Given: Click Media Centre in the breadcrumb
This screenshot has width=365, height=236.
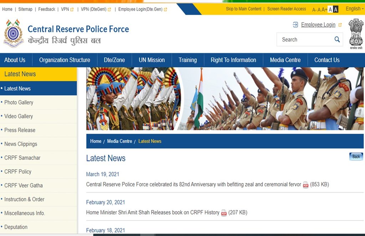Looking at the screenshot, I should pyautogui.click(x=119, y=141).
